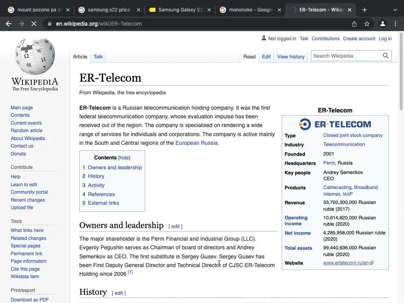Close the mononoke Google tab
The height and width of the screenshot is (303, 404).
click(279, 10)
